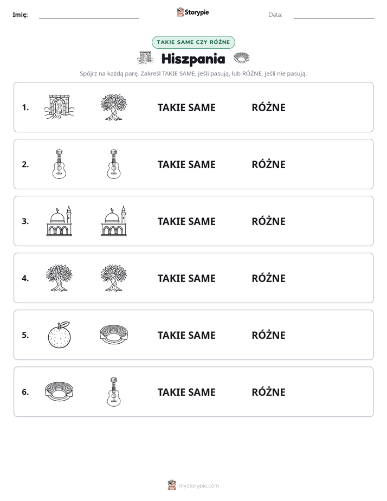Select RÓŻNE in row 6
This screenshot has height=501, width=387.
pyautogui.click(x=268, y=391)
